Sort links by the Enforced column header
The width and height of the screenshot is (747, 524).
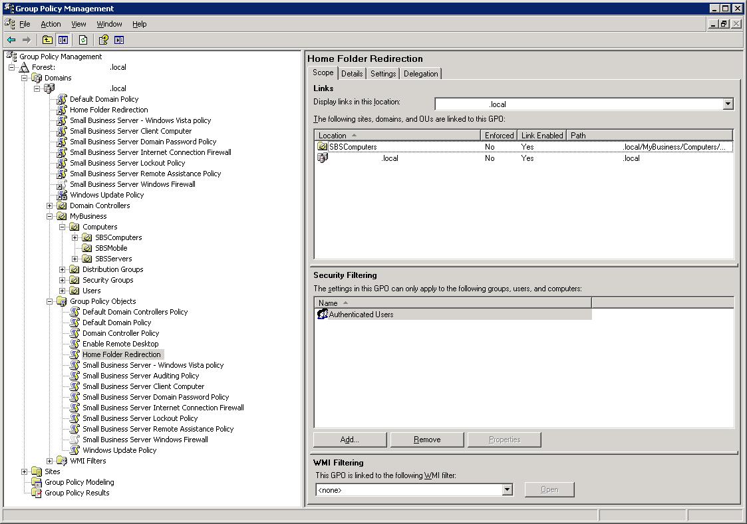(499, 135)
